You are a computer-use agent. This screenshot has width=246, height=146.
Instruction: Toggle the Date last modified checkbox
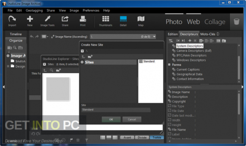pyautogui.click(x=169, y=115)
